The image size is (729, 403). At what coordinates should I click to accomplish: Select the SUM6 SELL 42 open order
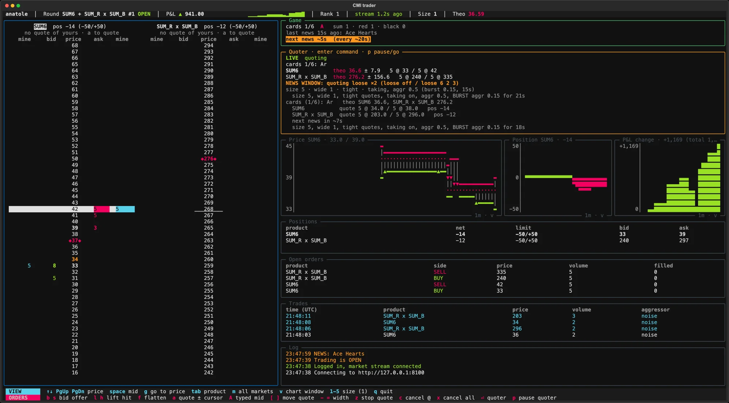point(503,285)
